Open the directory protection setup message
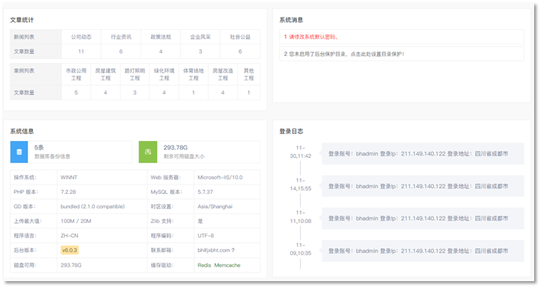Image resolution: width=541 pixels, height=288 pixels. (x=402, y=54)
